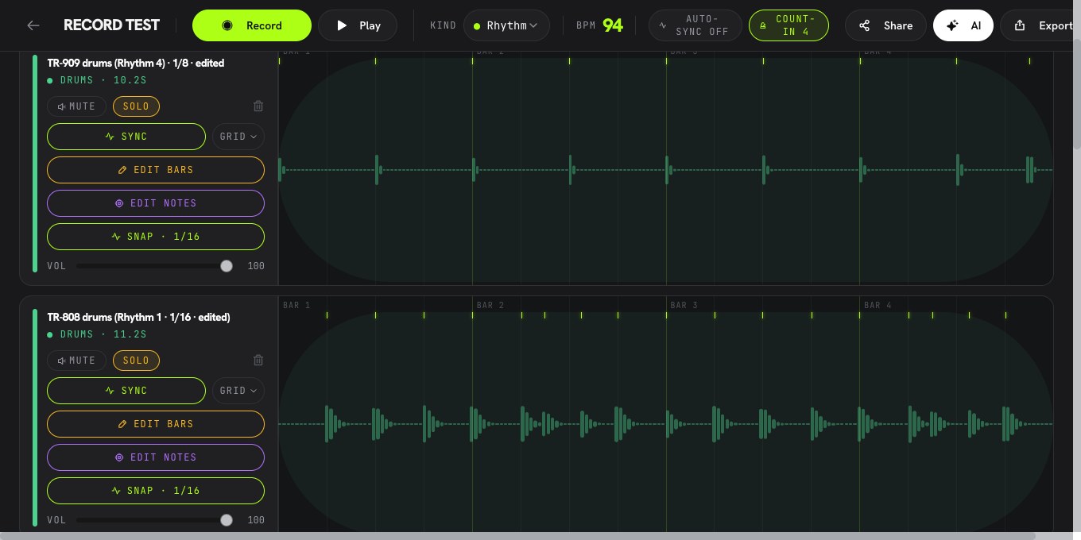The width and height of the screenshot is (1081, 540).
Task: Open the AI assistant button
Action: (x=963, y=25)
